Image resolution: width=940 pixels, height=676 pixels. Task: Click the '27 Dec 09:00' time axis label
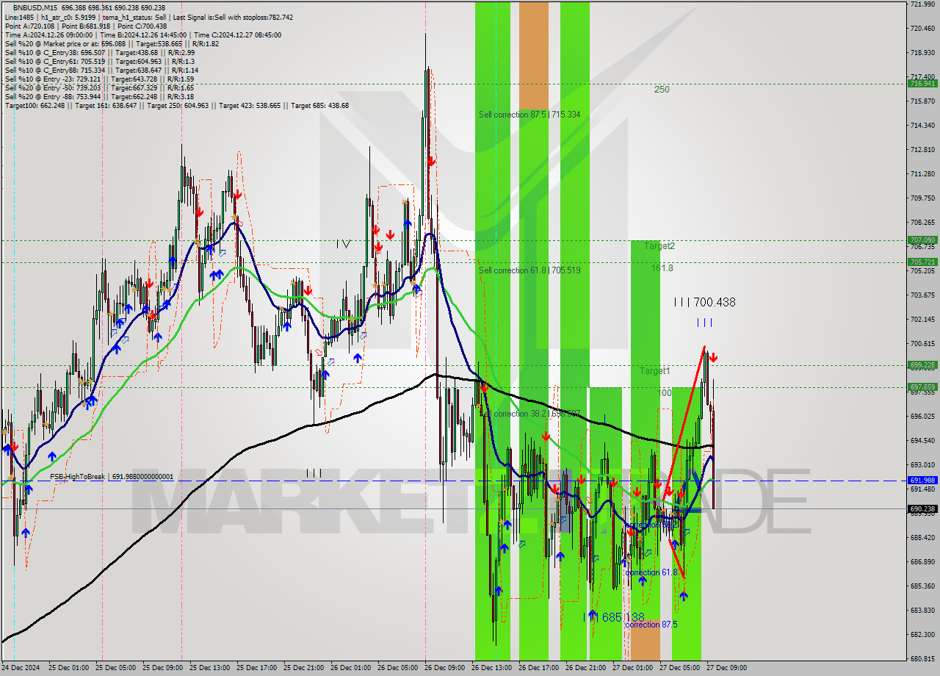(726, 668)
